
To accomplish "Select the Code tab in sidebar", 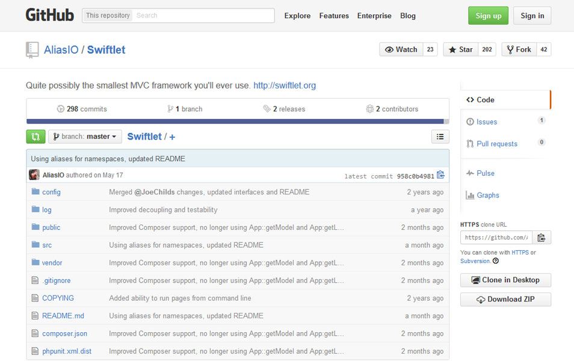I will pos(505,100).
